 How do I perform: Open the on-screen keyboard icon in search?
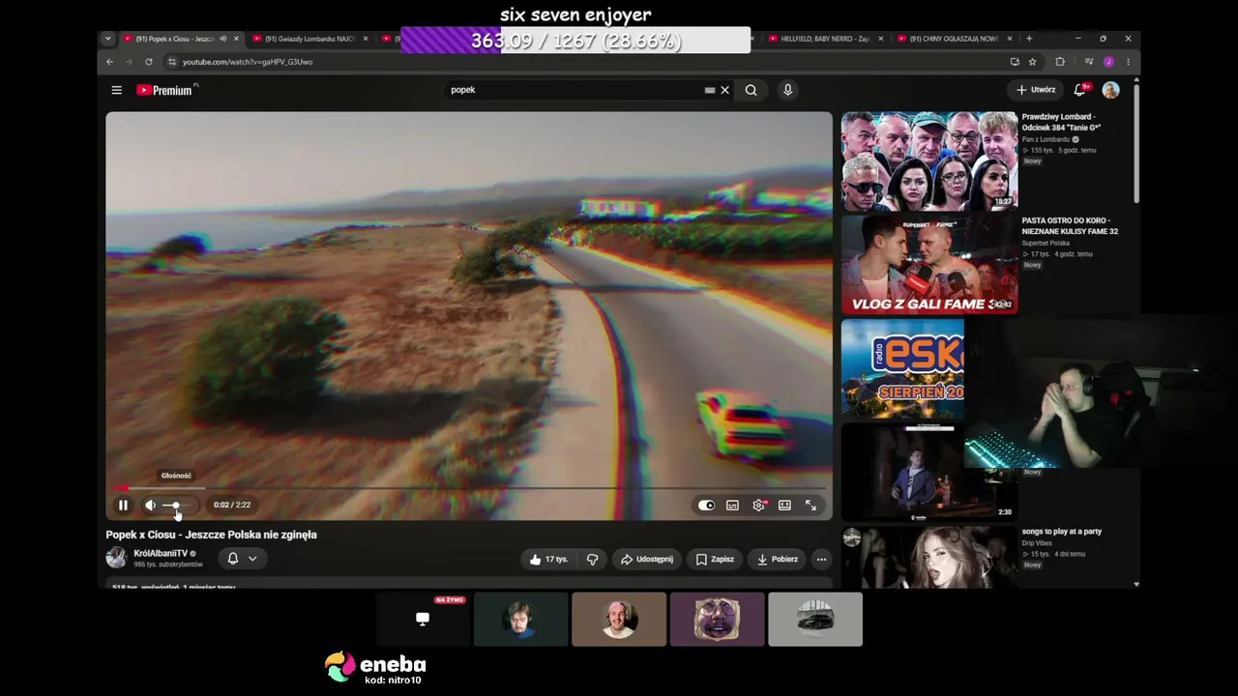tap(710, 90)
